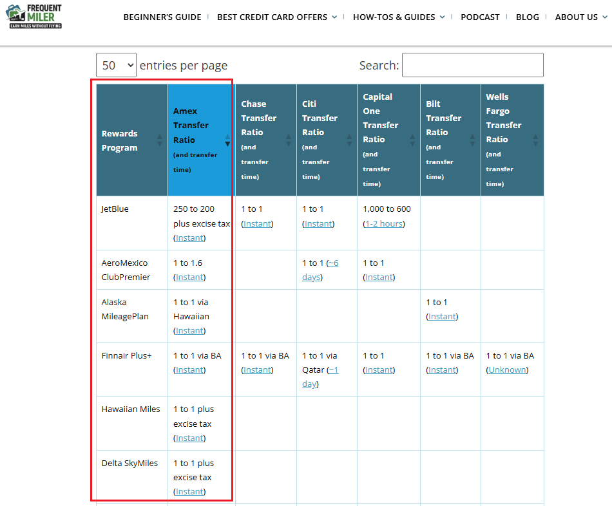
Task: Go to the Podcast page
Action: [x=480, y=17]
